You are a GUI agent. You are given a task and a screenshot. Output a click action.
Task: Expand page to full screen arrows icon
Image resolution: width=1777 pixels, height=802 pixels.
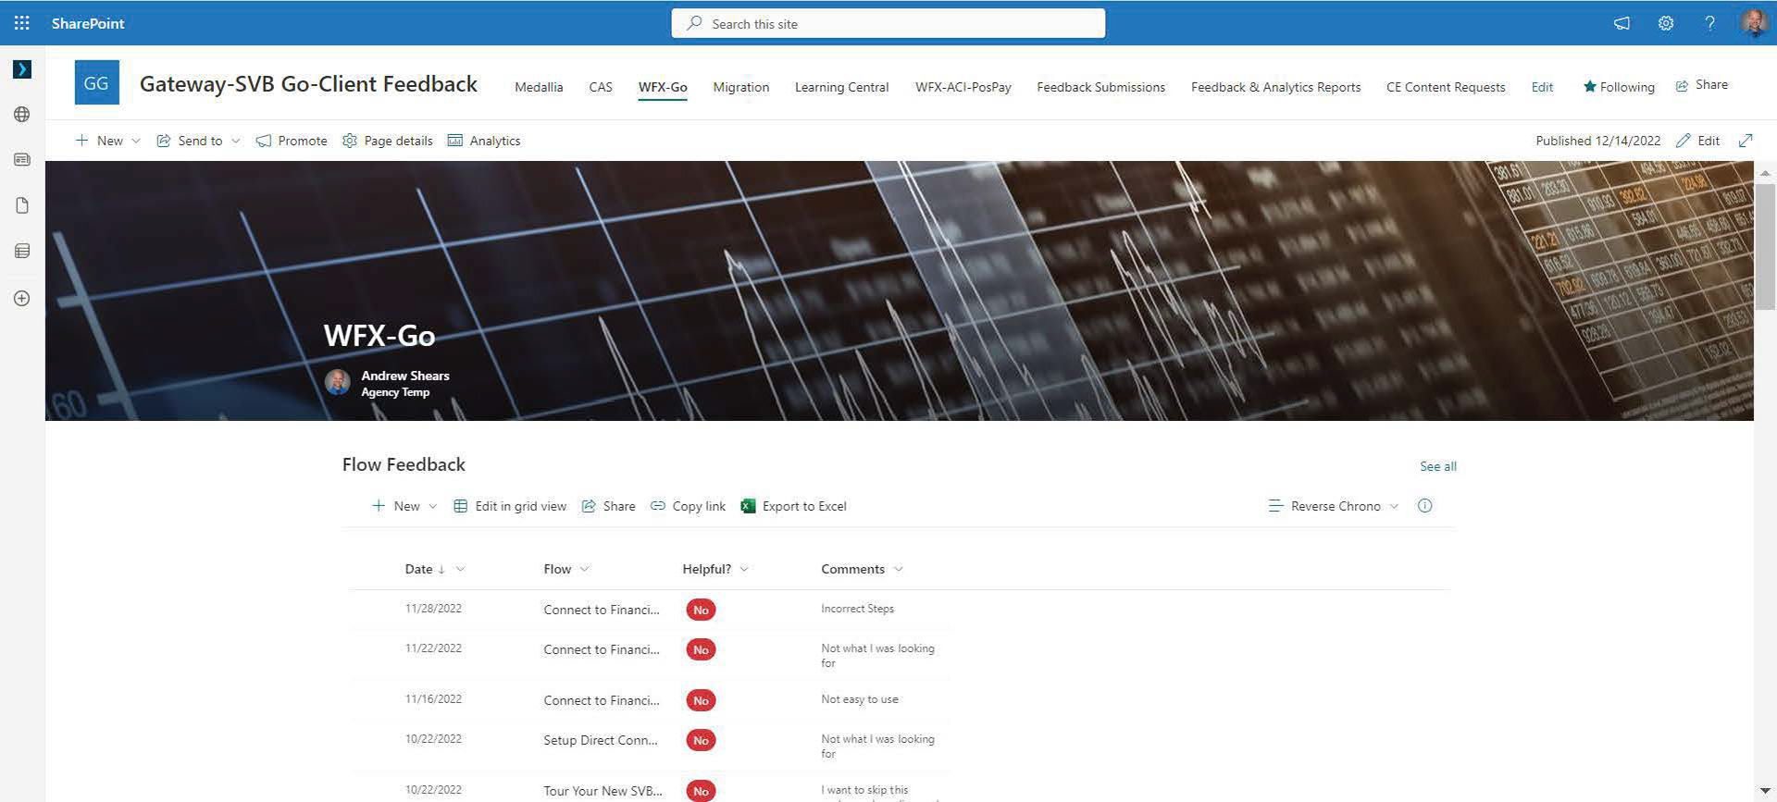tap(1746, 141)
